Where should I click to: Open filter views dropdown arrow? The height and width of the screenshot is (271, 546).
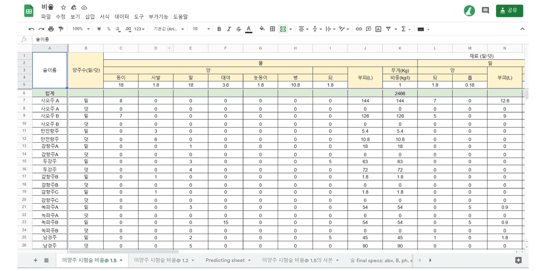(x=395, y=29)
